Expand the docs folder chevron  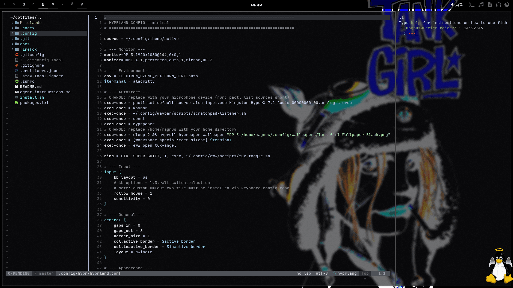click(x=13, y=44)
